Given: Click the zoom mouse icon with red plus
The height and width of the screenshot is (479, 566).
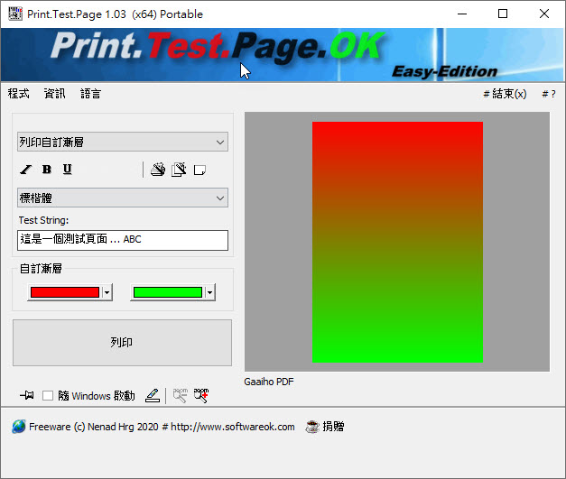Looking at the screenshot, I should click(x=201, y=395).
